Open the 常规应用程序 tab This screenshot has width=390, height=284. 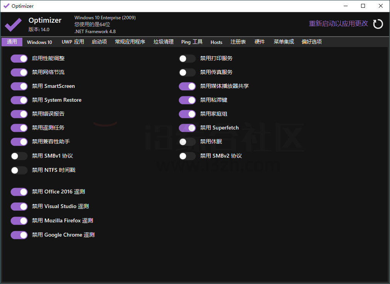130,42
